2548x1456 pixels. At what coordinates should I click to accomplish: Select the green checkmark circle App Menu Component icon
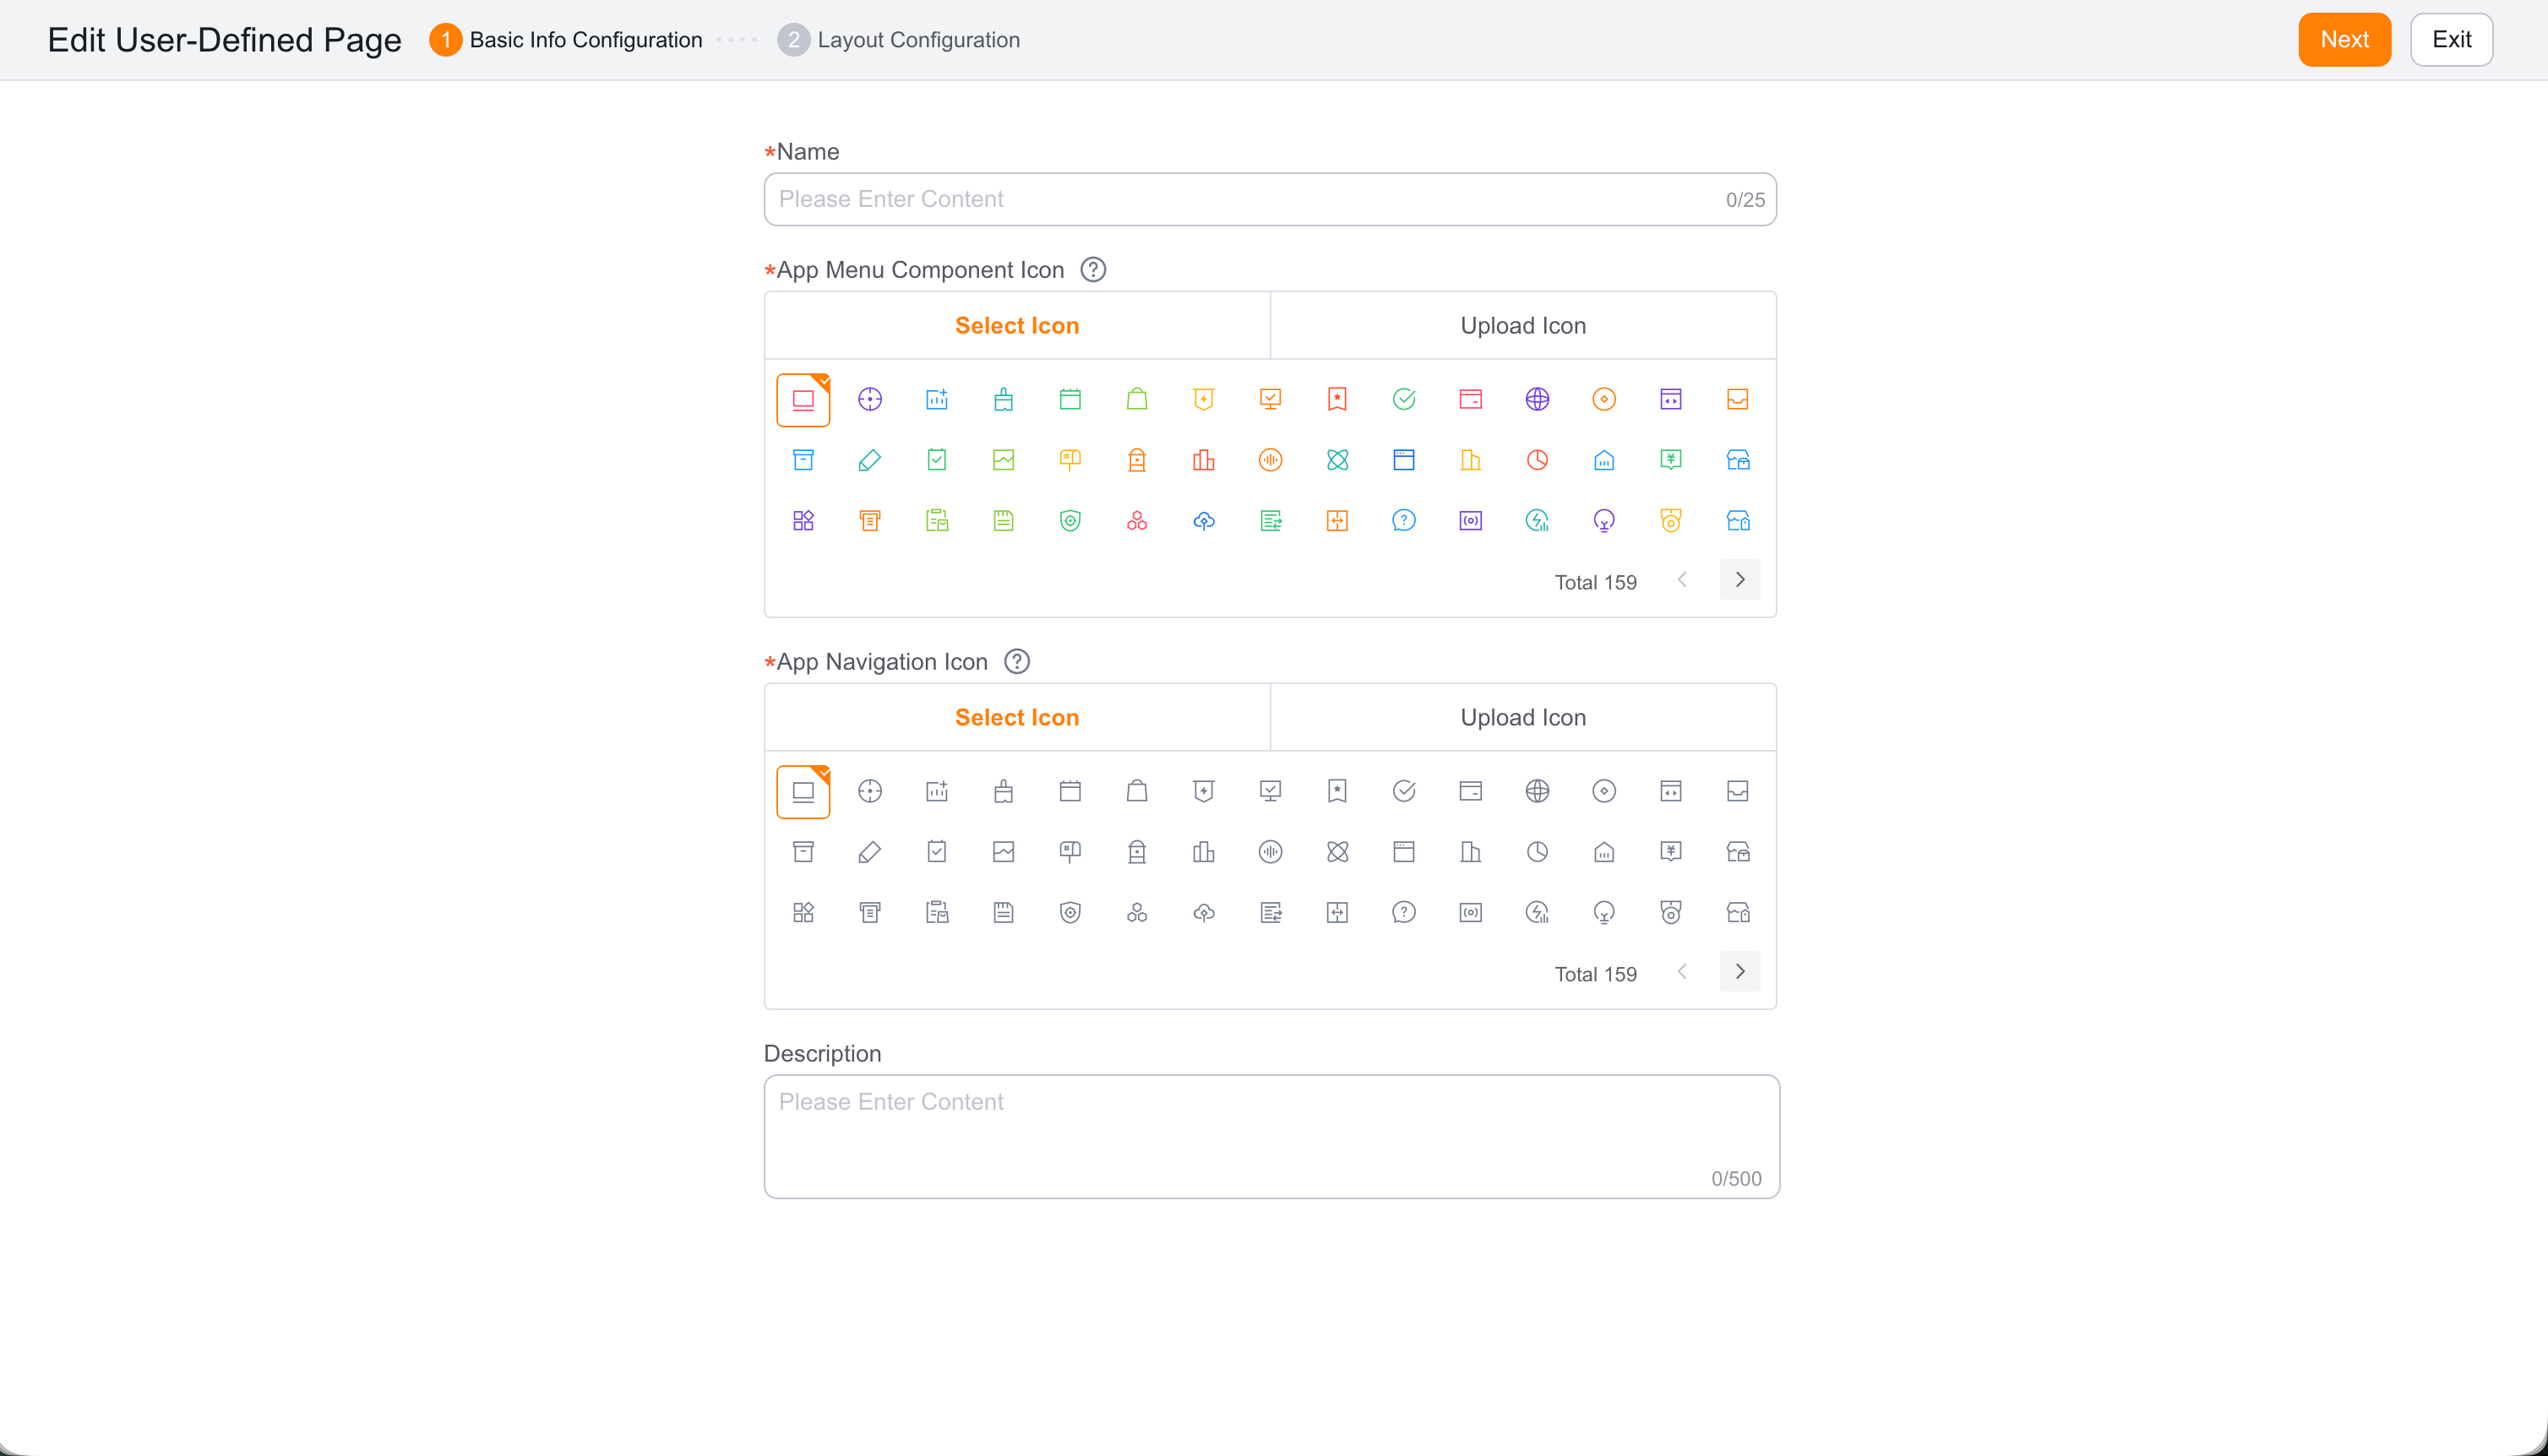(x=1404, y=400)
